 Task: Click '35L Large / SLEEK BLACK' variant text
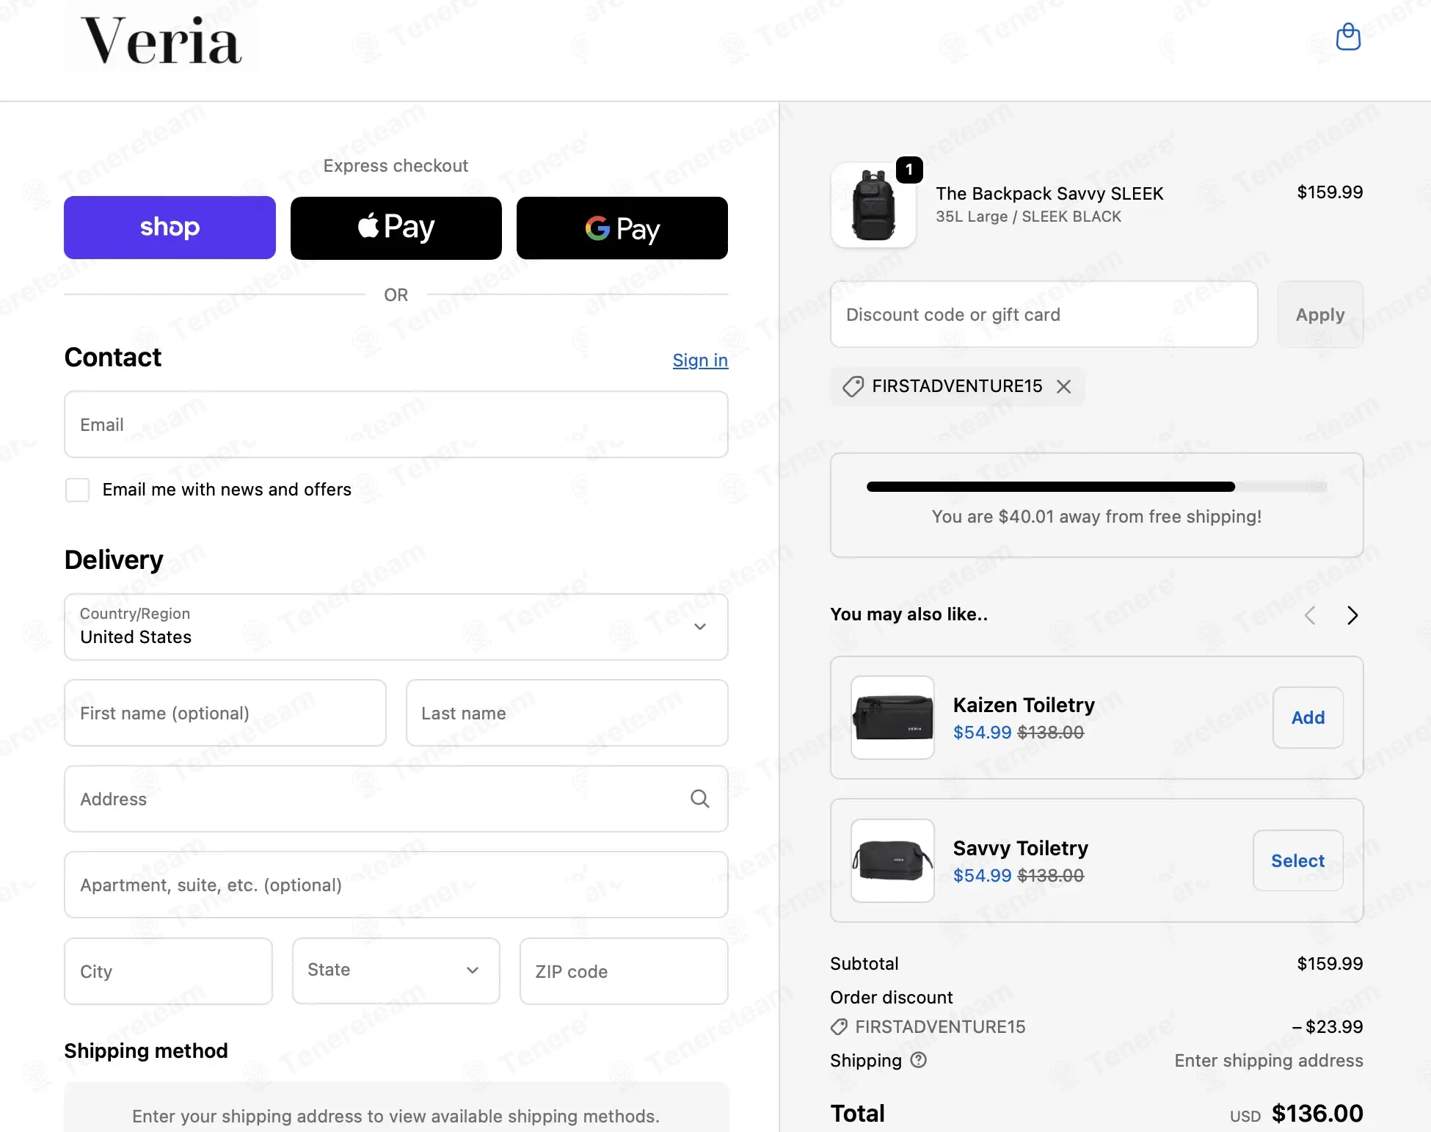1028,217
